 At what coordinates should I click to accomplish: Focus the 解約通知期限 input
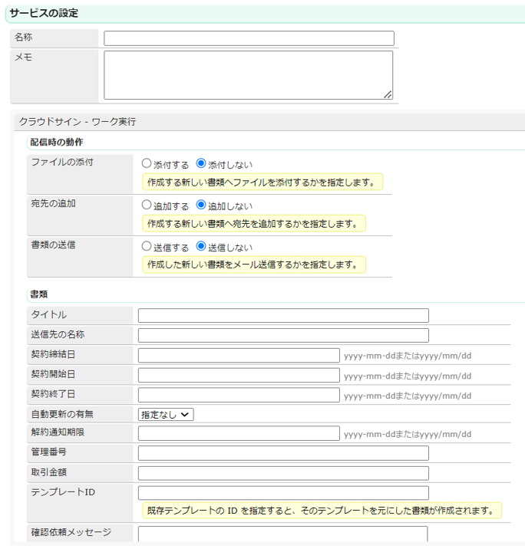239,433
